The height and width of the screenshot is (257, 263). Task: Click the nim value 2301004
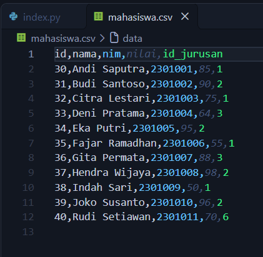click(172, 114)
